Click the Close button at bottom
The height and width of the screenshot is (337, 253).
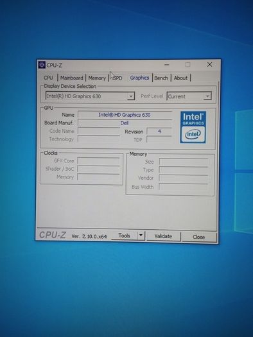[x=199, y=237]
